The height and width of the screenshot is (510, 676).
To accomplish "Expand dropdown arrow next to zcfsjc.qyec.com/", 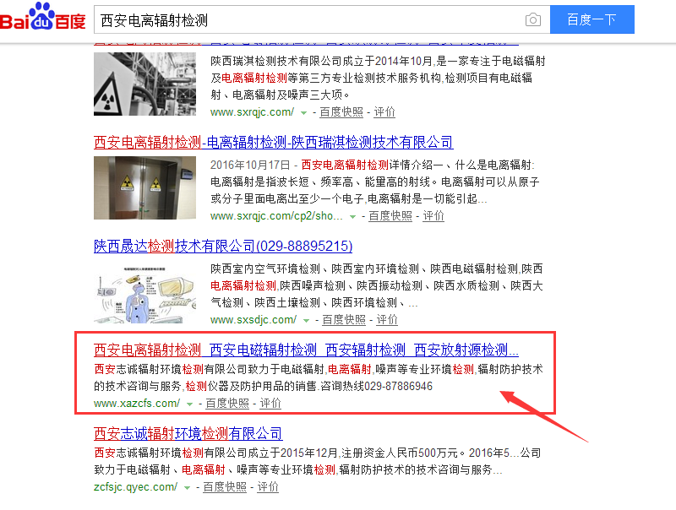I will tap(187, 487).
